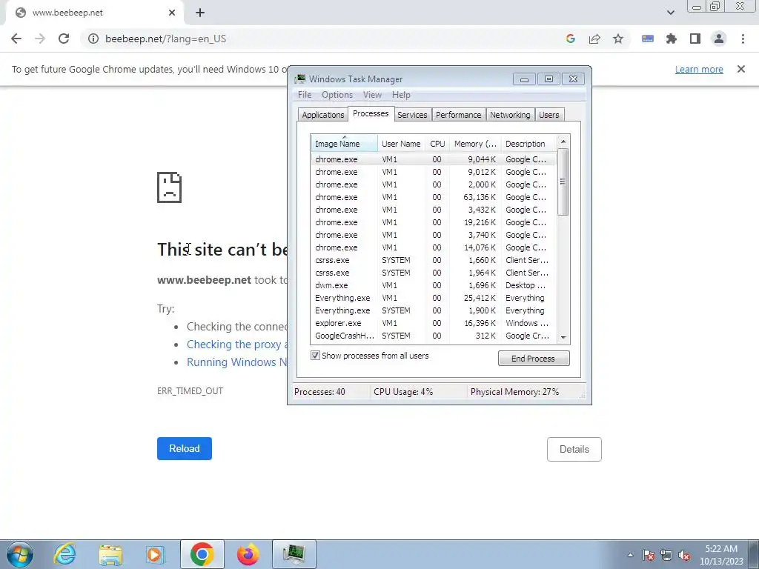759x569 pixels.
Task: Click the blue Reload button
Action: (x=185, y=448)
